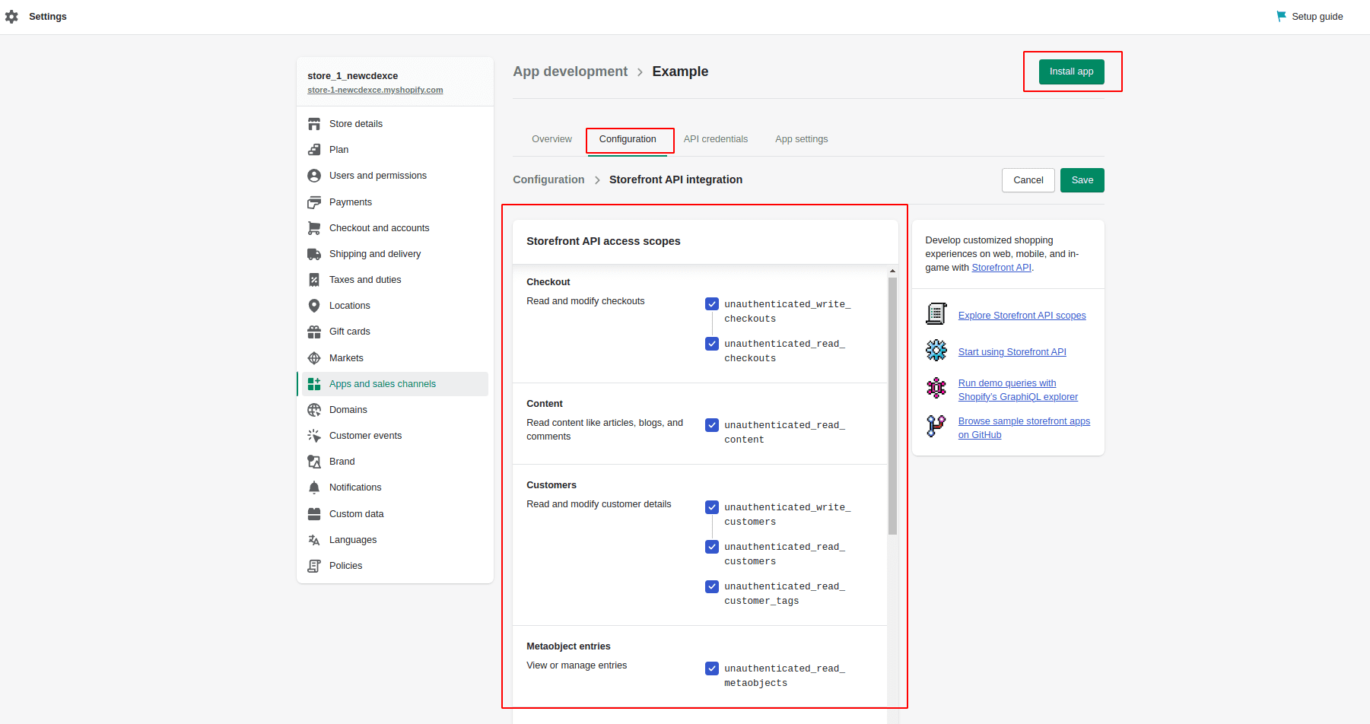Image resolution: width=1370 pixels, height=724 pixels.
Task: Toggle unauthenticated_read_customers checkbox
Action: click(x=712, y=547)
